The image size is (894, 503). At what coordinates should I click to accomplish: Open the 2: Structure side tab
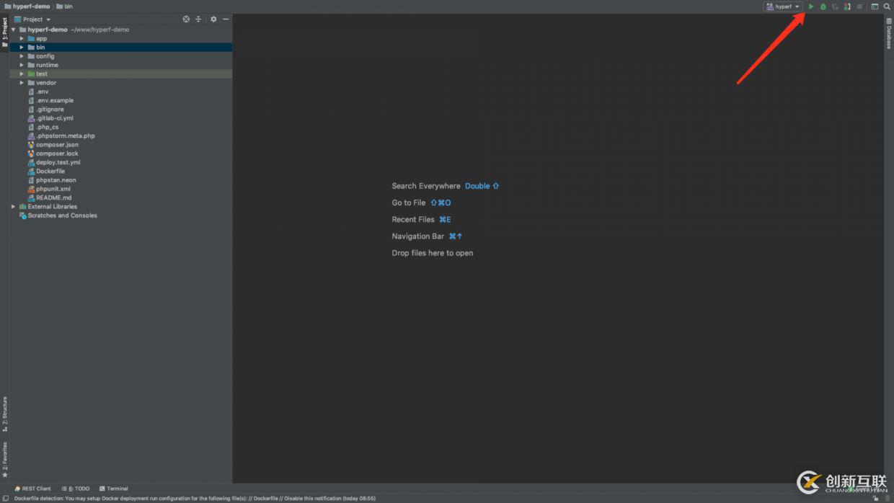(x=4, y=414)
